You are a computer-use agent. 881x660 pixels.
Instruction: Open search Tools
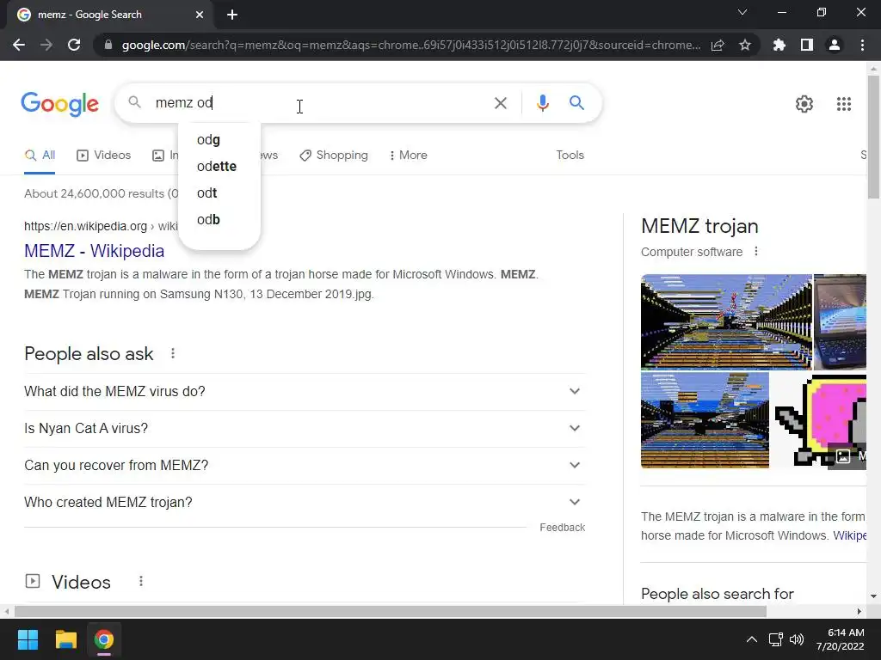coord(570,156)
